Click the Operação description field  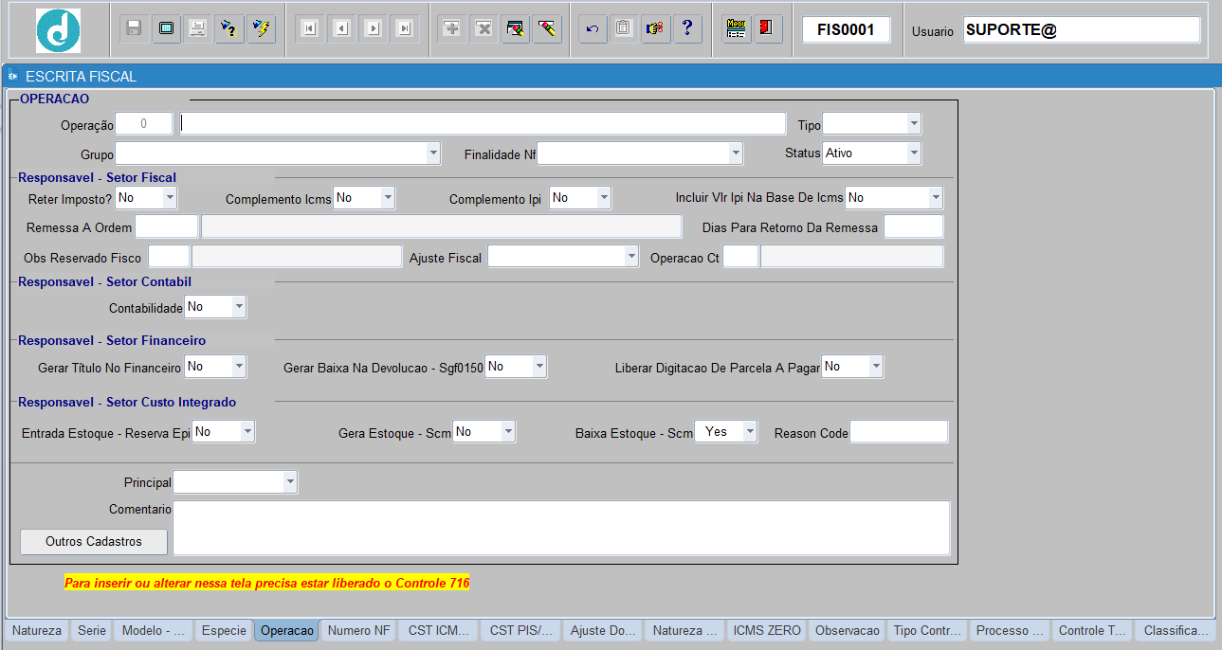click(x=483, y=124)
